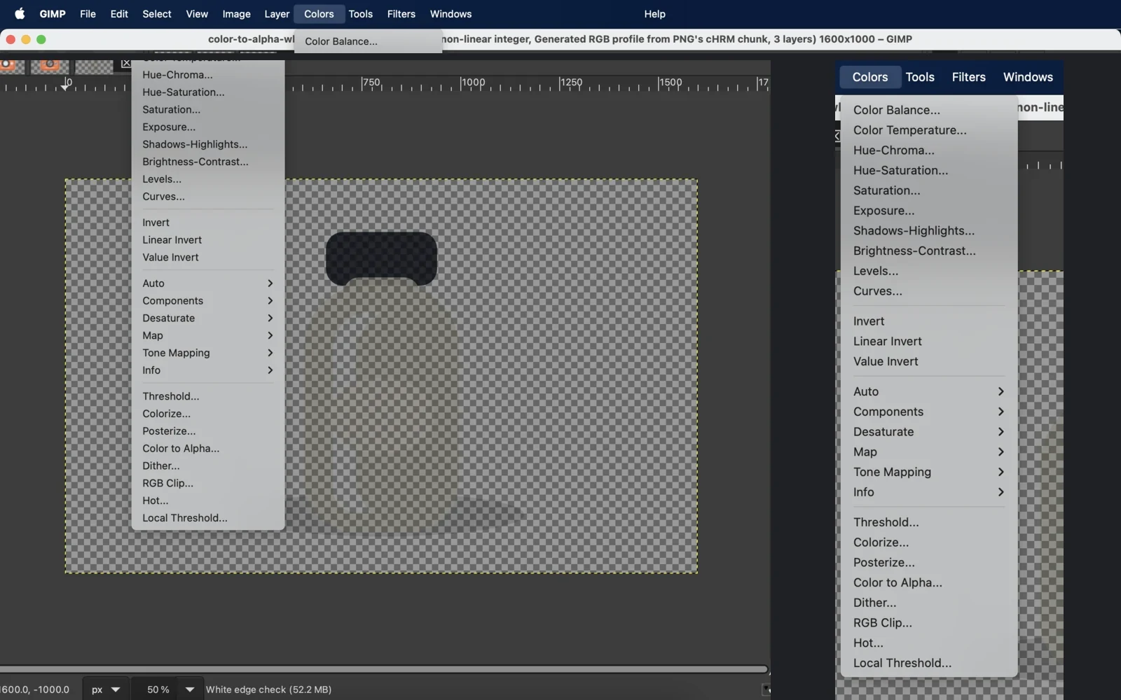Open Filters in the enlarged inset's menu bar
Viewport: 1121px width, 700px height.
[x=969, y=77]
